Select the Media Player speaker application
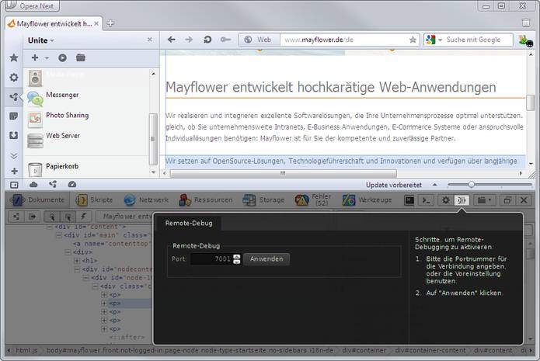The width and height of the screenshot is (540, 361). [35, 78]
